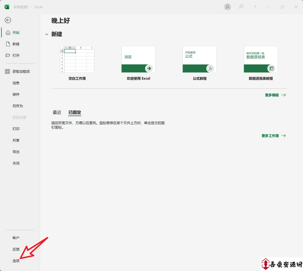Switch to the 最近 tab
The height and width of the screenshot is (271, 303).
click(x=57, y=112)
